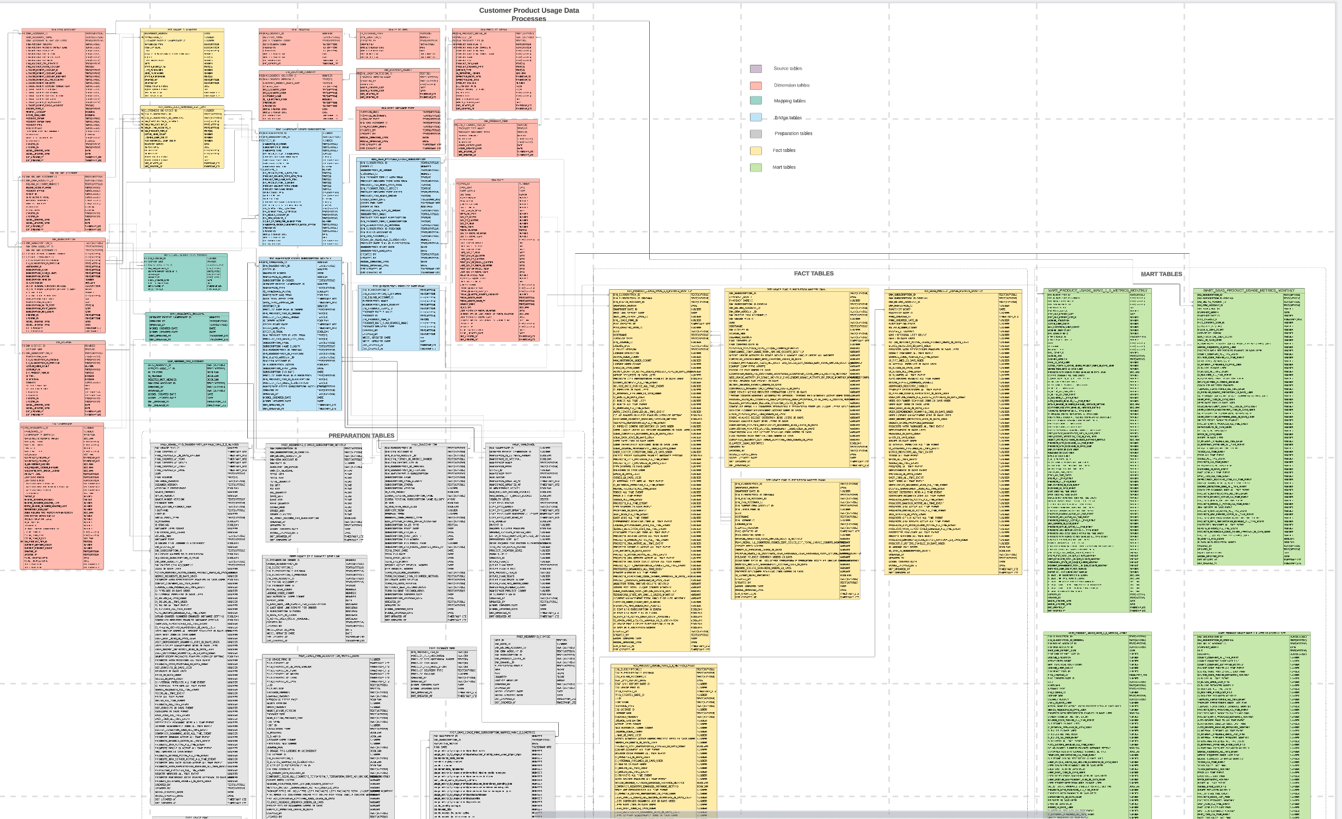Select the BDG_SUBSCRIPTION_PRODUCT_RATE_PLAN table header
Image resolution: width=1342 pixels, height=819 pixels.
pyautogui.click(x=399, y=286)
